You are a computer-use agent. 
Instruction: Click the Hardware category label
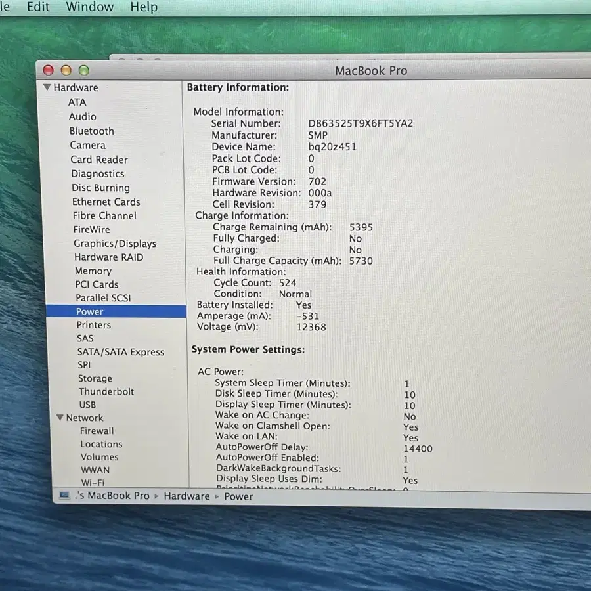click(x=76, y=87)
